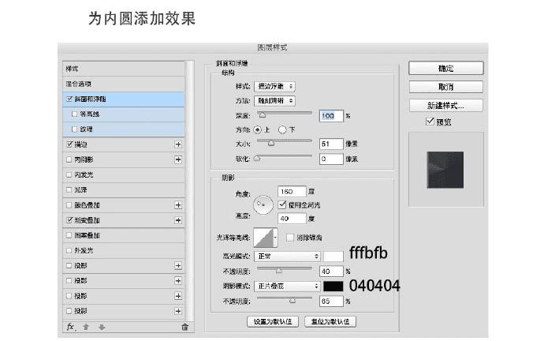Enable the 消除锯齿 checkbox
Image resolution: width=544 pixels, height=341 pixels.
[x=290, y=238]
